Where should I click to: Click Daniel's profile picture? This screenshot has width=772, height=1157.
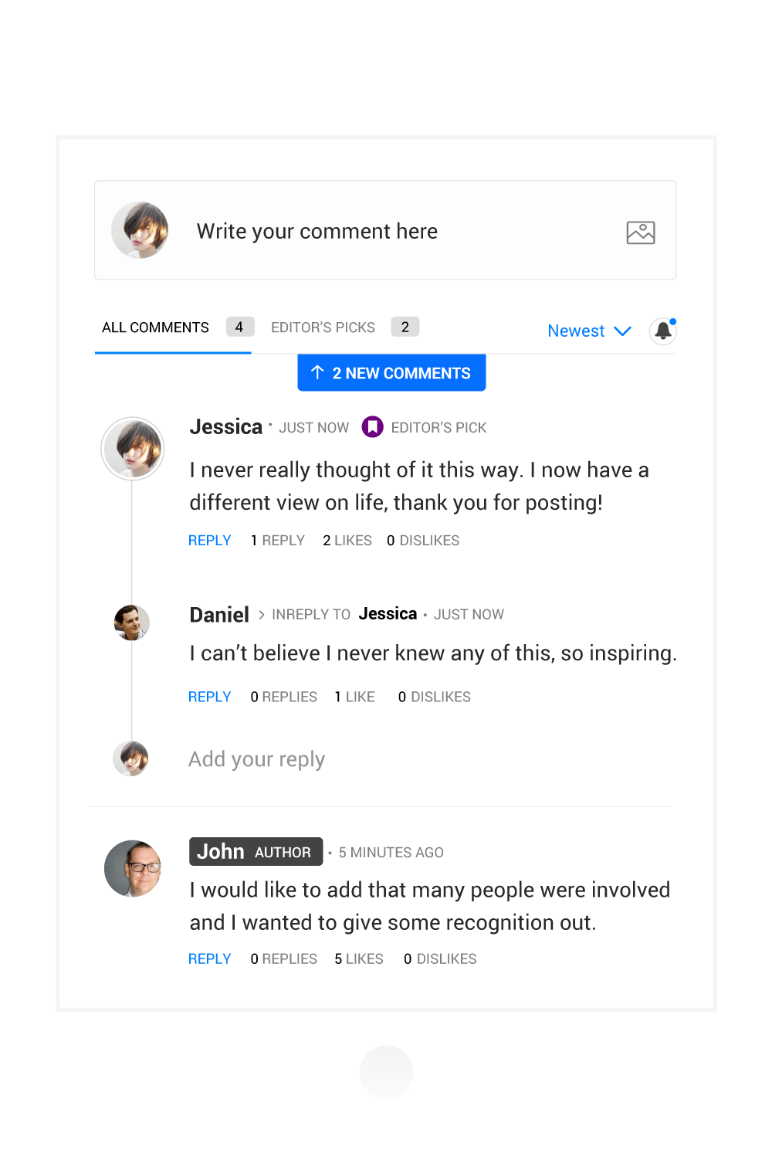(x=132, y=623)
